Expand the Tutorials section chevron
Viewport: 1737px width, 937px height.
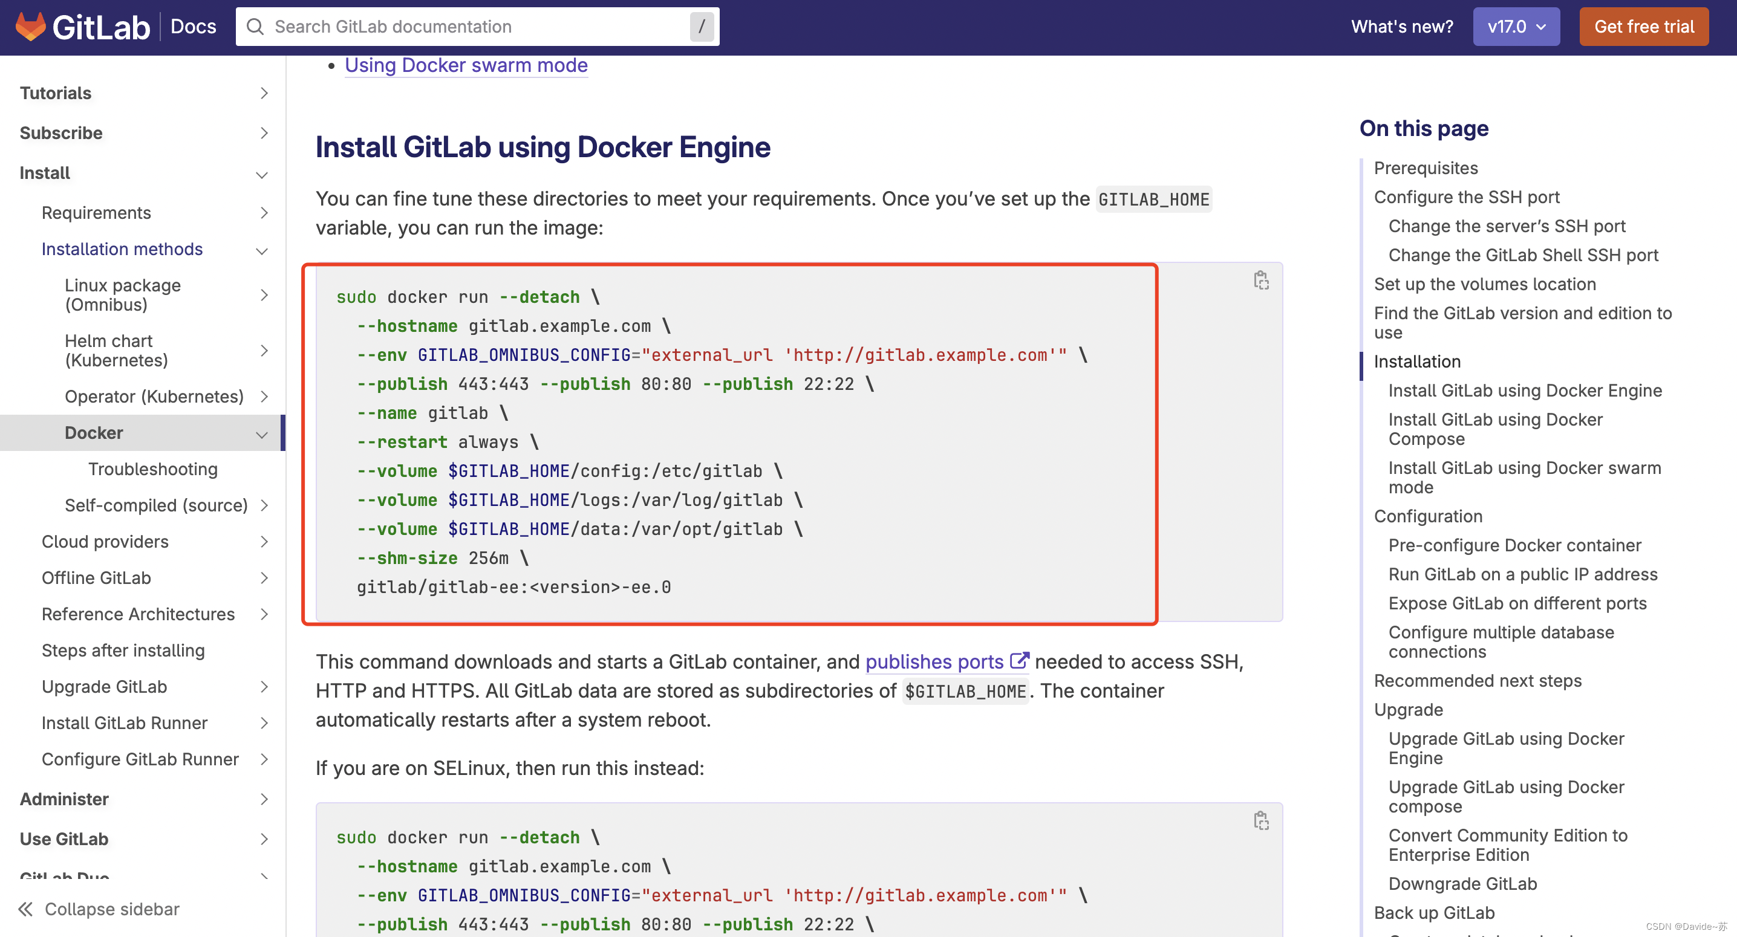[264, 93]
